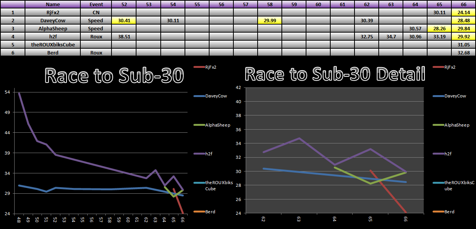Click AlphaSheep's Speed event cell

coord(96,28)
